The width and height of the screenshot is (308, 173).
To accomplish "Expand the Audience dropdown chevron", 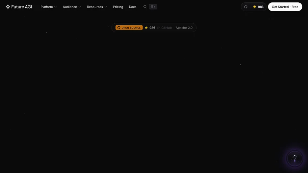I will click(80, 7).
